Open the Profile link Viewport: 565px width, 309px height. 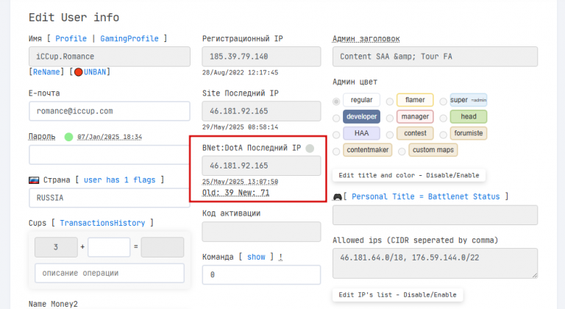point(71,38)
